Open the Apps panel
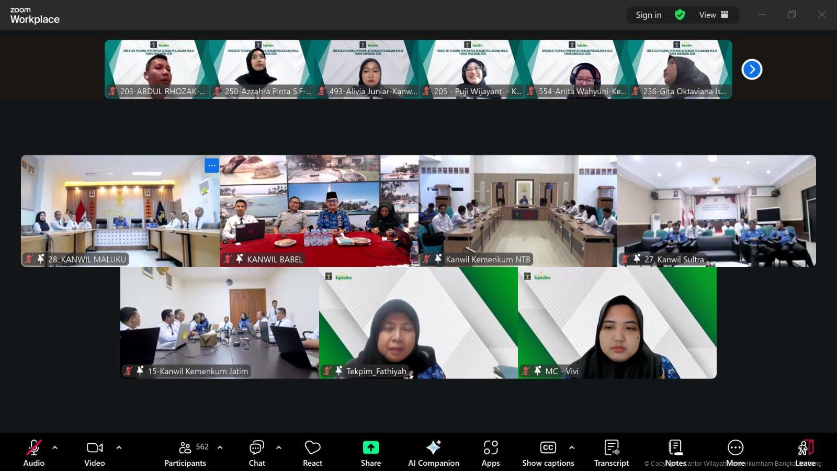This screenshot has width=837, height=471. click(x=491, y=453)
